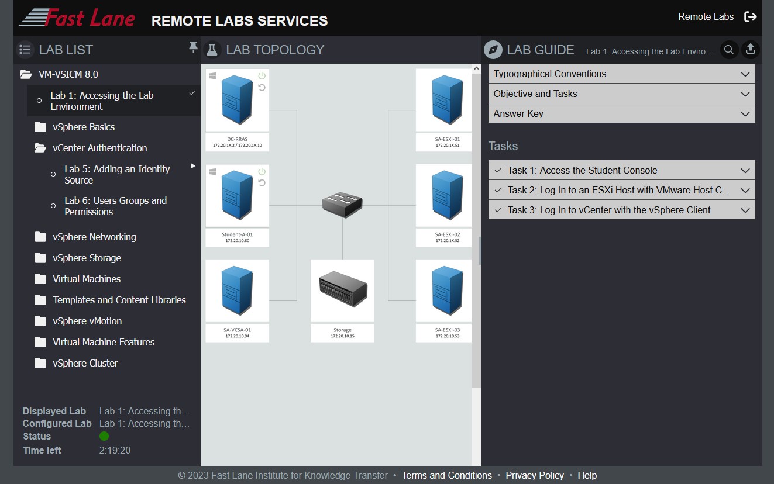Expand Task 1: Access the Student Console

[x=622, y=170]
